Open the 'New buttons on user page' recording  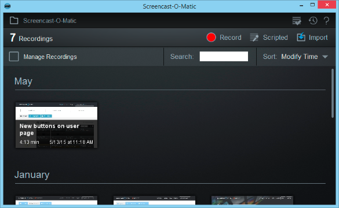coord(56,125)
